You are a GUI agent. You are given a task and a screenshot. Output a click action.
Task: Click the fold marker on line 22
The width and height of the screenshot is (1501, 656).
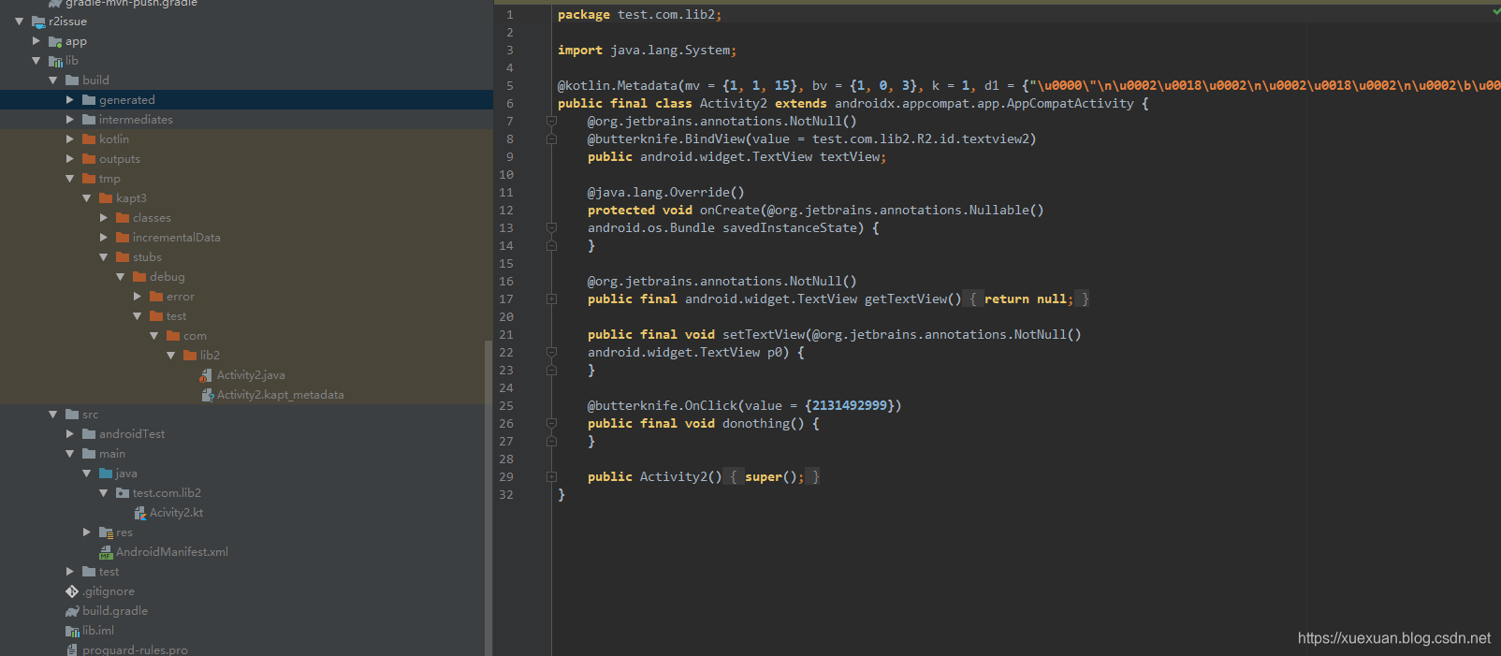(551, 353)
